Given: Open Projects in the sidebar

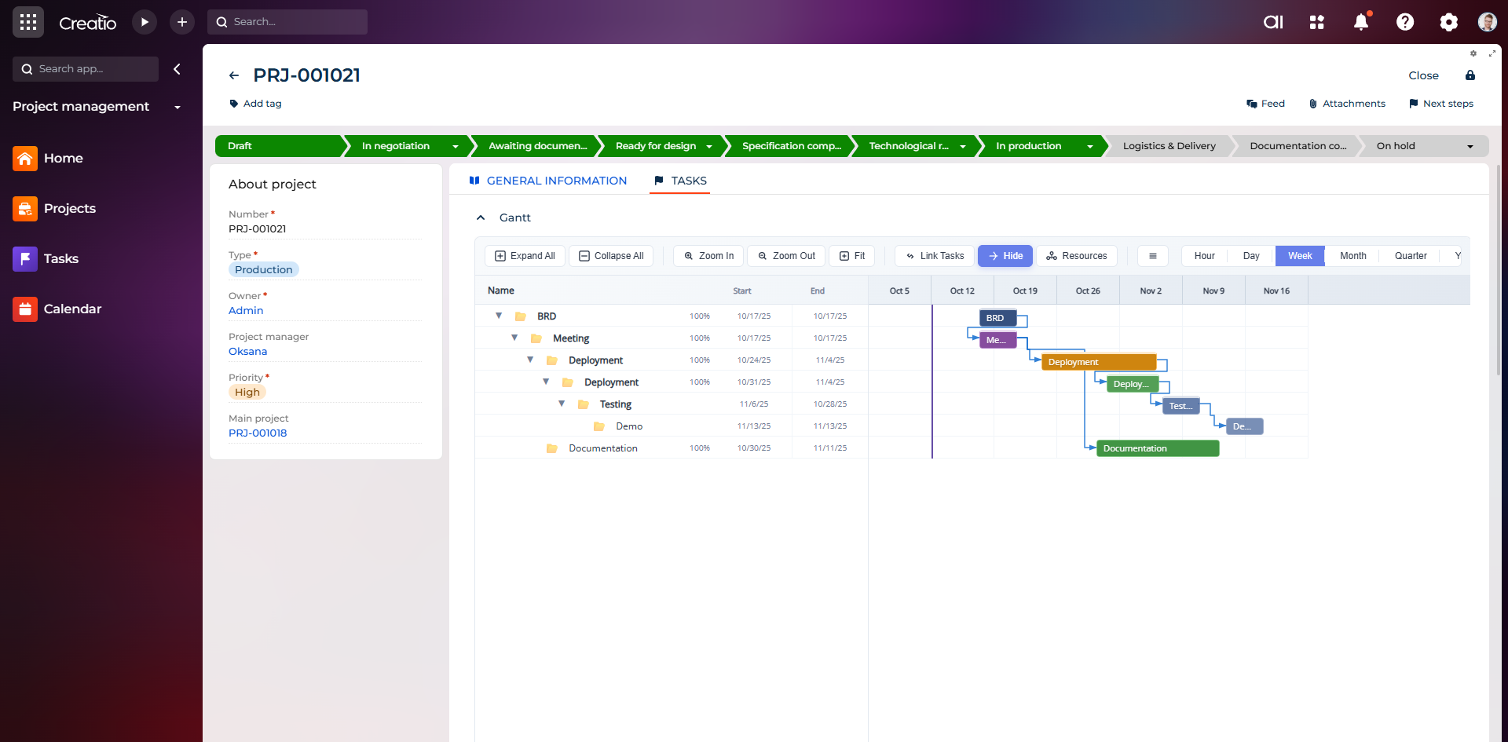Looking at the screenshot, I should click(x=69, y=208).
